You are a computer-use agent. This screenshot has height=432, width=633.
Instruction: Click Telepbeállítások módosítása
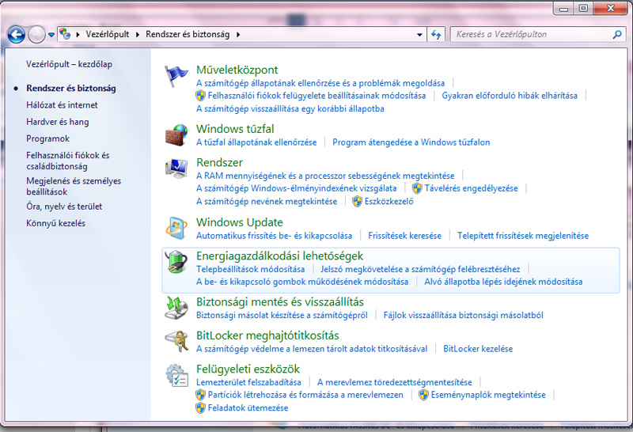[x=250, y=269]
